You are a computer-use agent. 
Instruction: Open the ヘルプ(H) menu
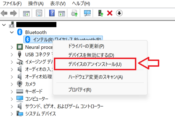pos(81,4)
